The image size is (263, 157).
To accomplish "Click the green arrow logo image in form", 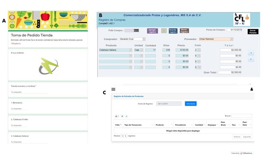I will pyautogui.click(x=49, y=66).
